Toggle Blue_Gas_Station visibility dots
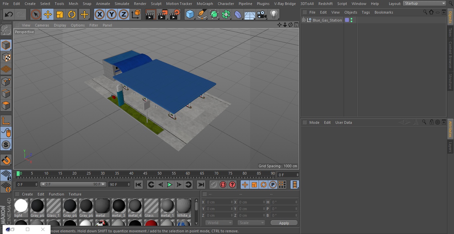Viewport: 454px width, 234px height. [x=352, y=20]
